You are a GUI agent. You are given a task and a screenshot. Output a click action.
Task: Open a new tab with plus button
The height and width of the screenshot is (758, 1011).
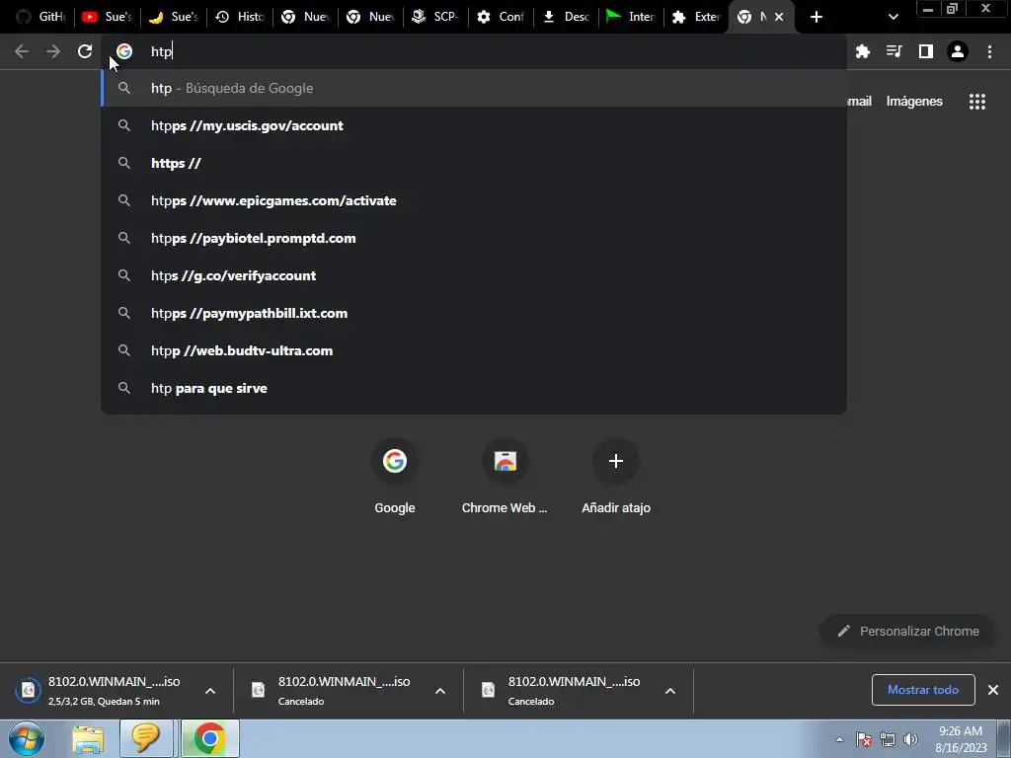tap(817, 17)
